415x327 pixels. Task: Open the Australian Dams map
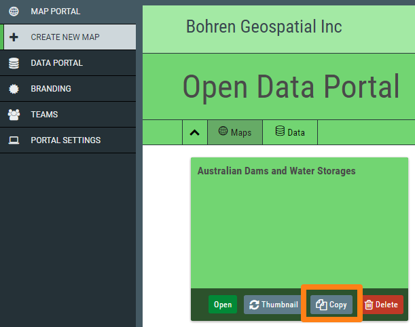click(x=223, y=305)
